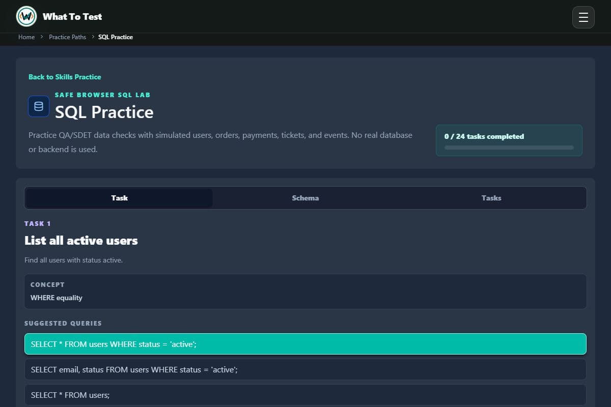611x407 pixels.
Task: Click the List all active users heading
Action: [x=81, y=241]
